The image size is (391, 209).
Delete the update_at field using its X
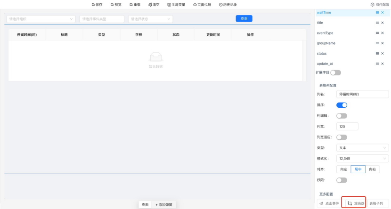point(383,64)
